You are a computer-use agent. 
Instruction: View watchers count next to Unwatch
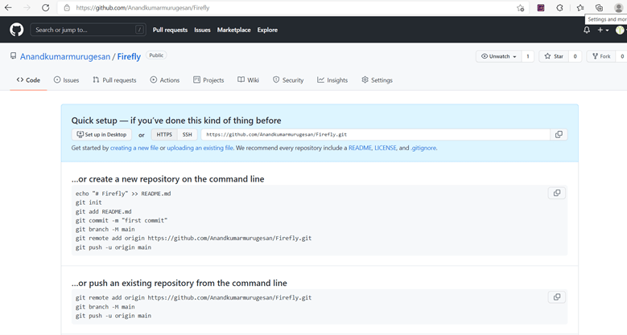528,56
